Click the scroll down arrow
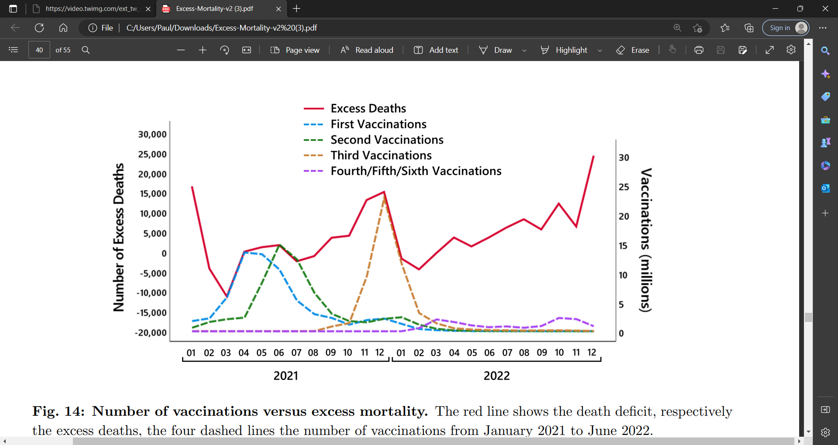The image size is (838, 445). tap(808, 432)
